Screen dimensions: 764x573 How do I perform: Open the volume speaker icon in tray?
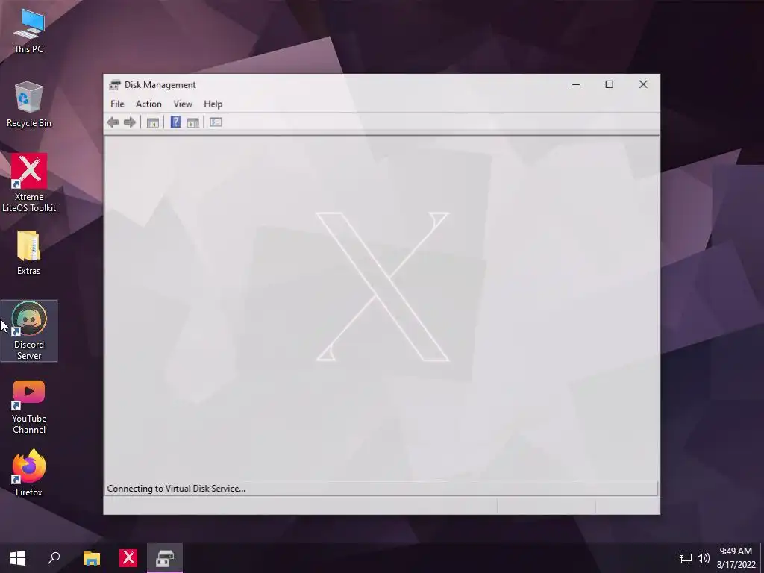coord(703,558)
